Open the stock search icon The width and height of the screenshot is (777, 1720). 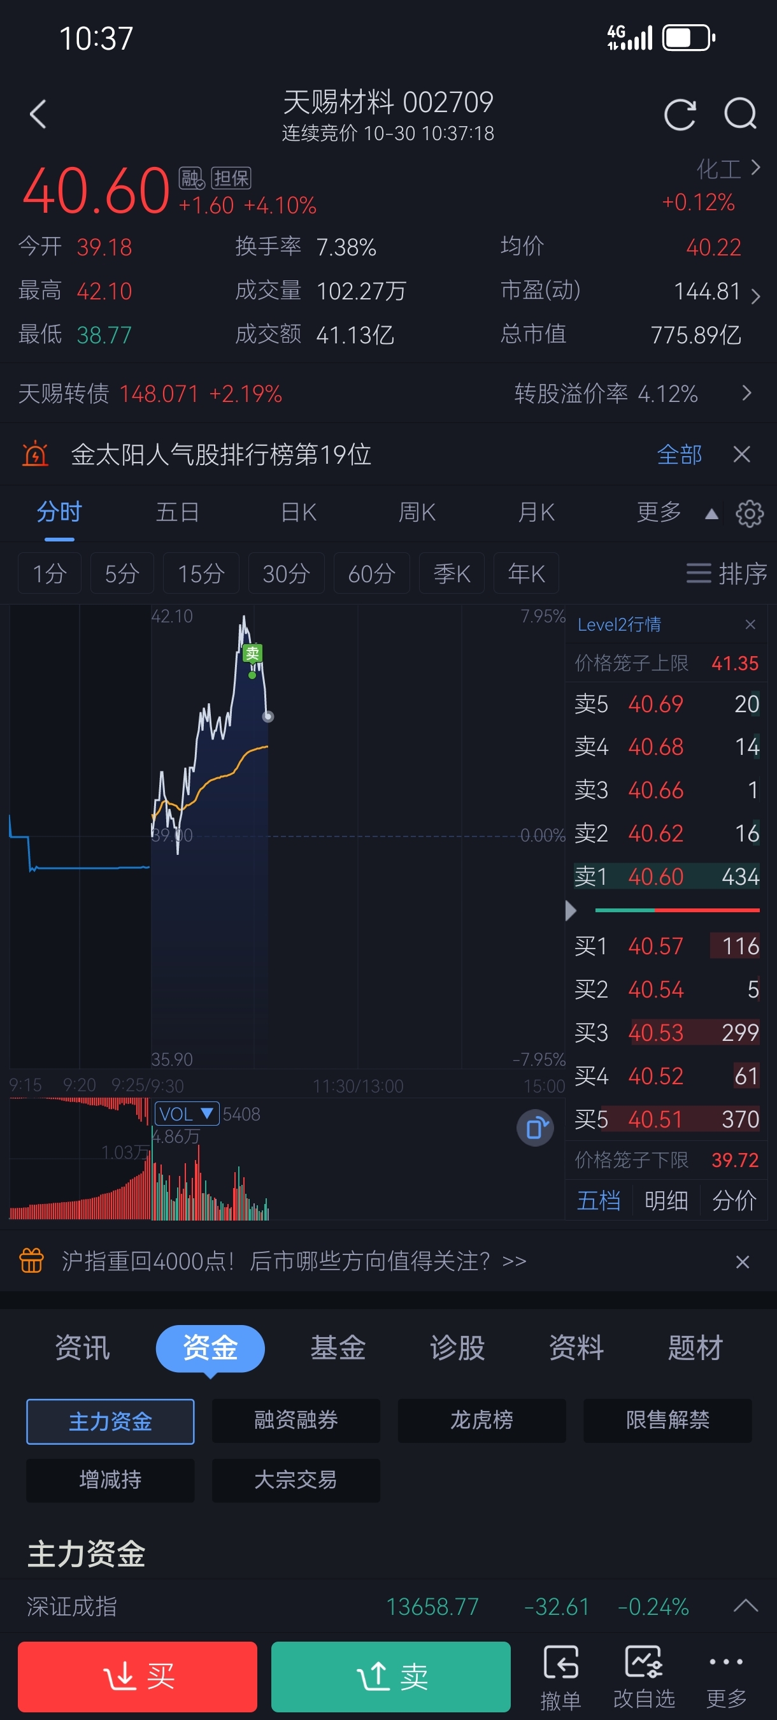click(740, 114)
